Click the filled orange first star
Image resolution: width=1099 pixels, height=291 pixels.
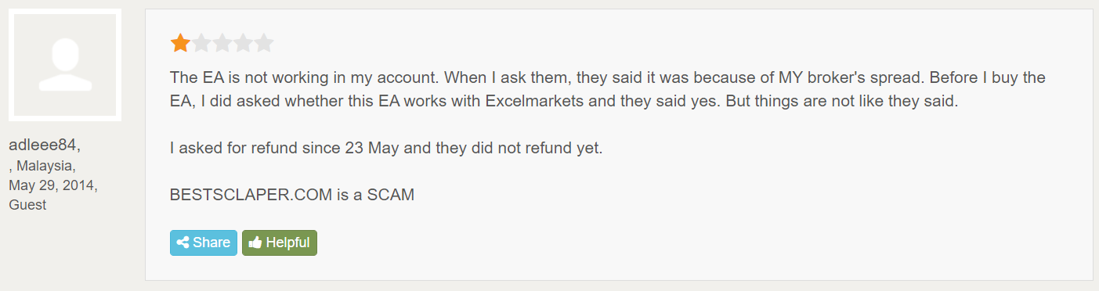(180, 42)
